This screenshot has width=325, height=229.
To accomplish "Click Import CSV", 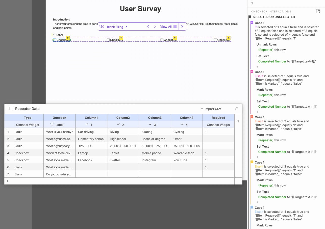I will [x=211, y=109].
